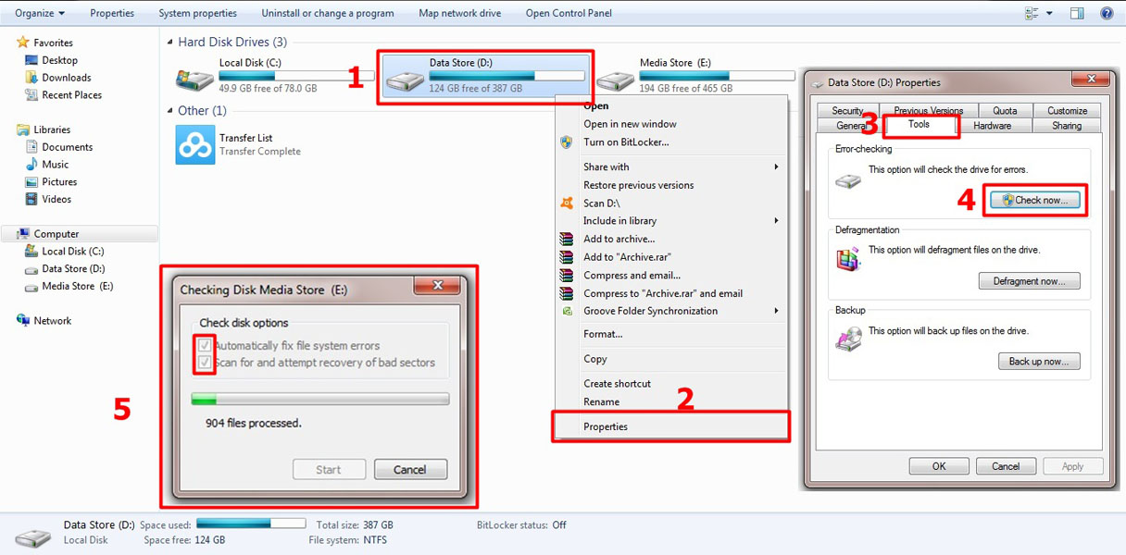Select Libraries in the navigation pane

pyautogui.click(x=52, y=129)
